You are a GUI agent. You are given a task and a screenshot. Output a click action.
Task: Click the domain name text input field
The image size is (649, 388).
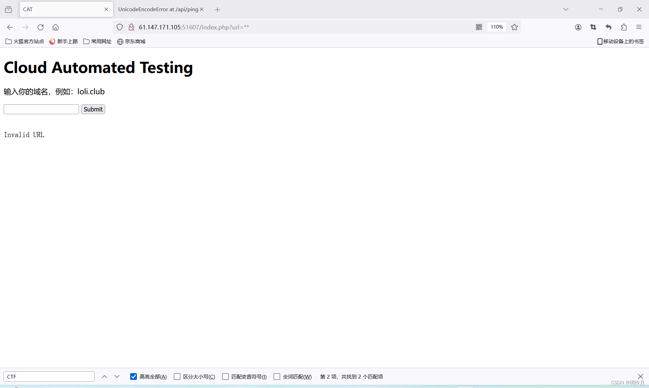pyautogui.click(x=41, y=109)
